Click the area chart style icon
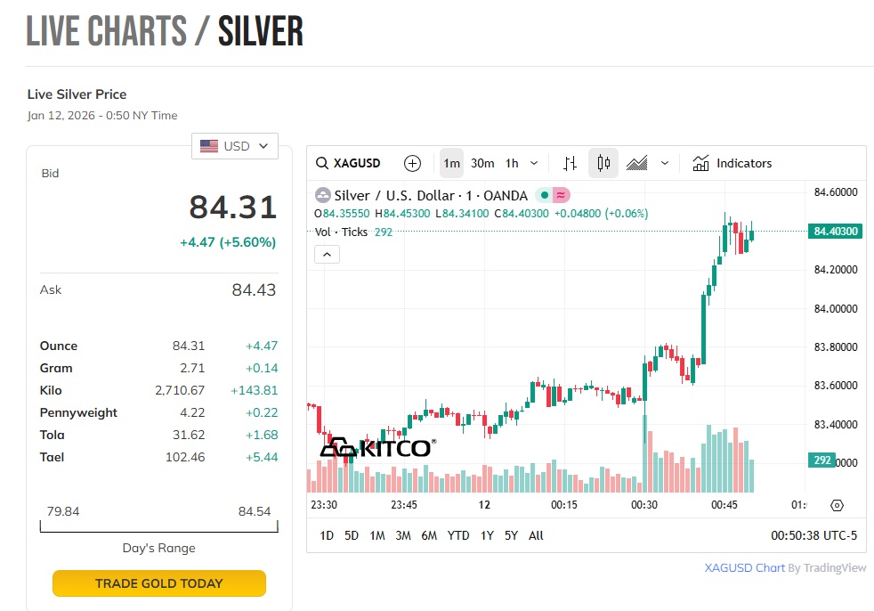Image resolution: width=874 pixels, height=611 pixels. coord(637,163)
